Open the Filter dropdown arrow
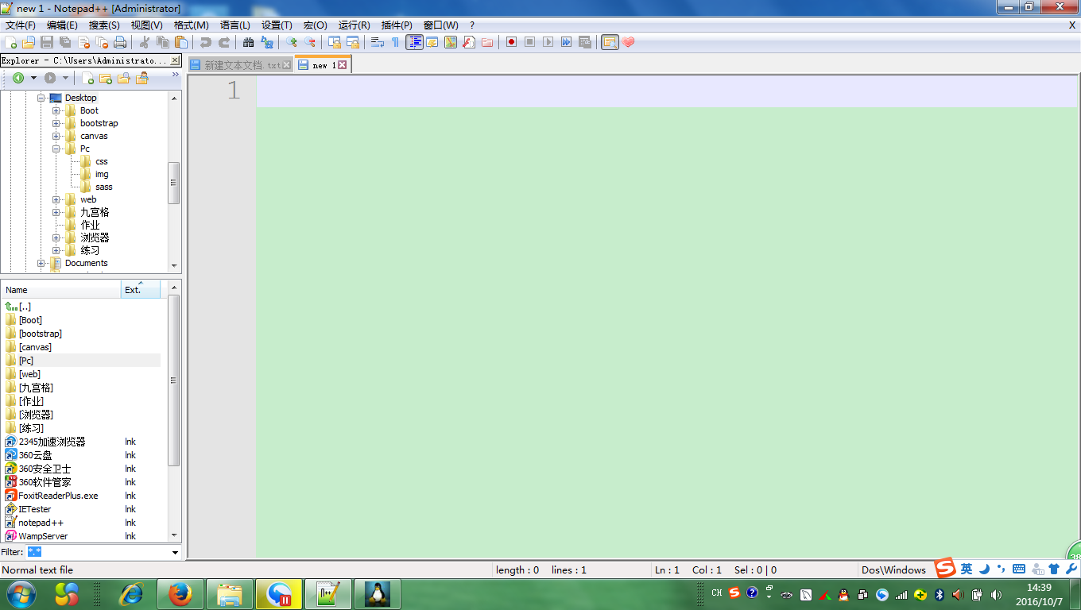Viewport: 1081px width, 610px height. [x=176, y=552]
